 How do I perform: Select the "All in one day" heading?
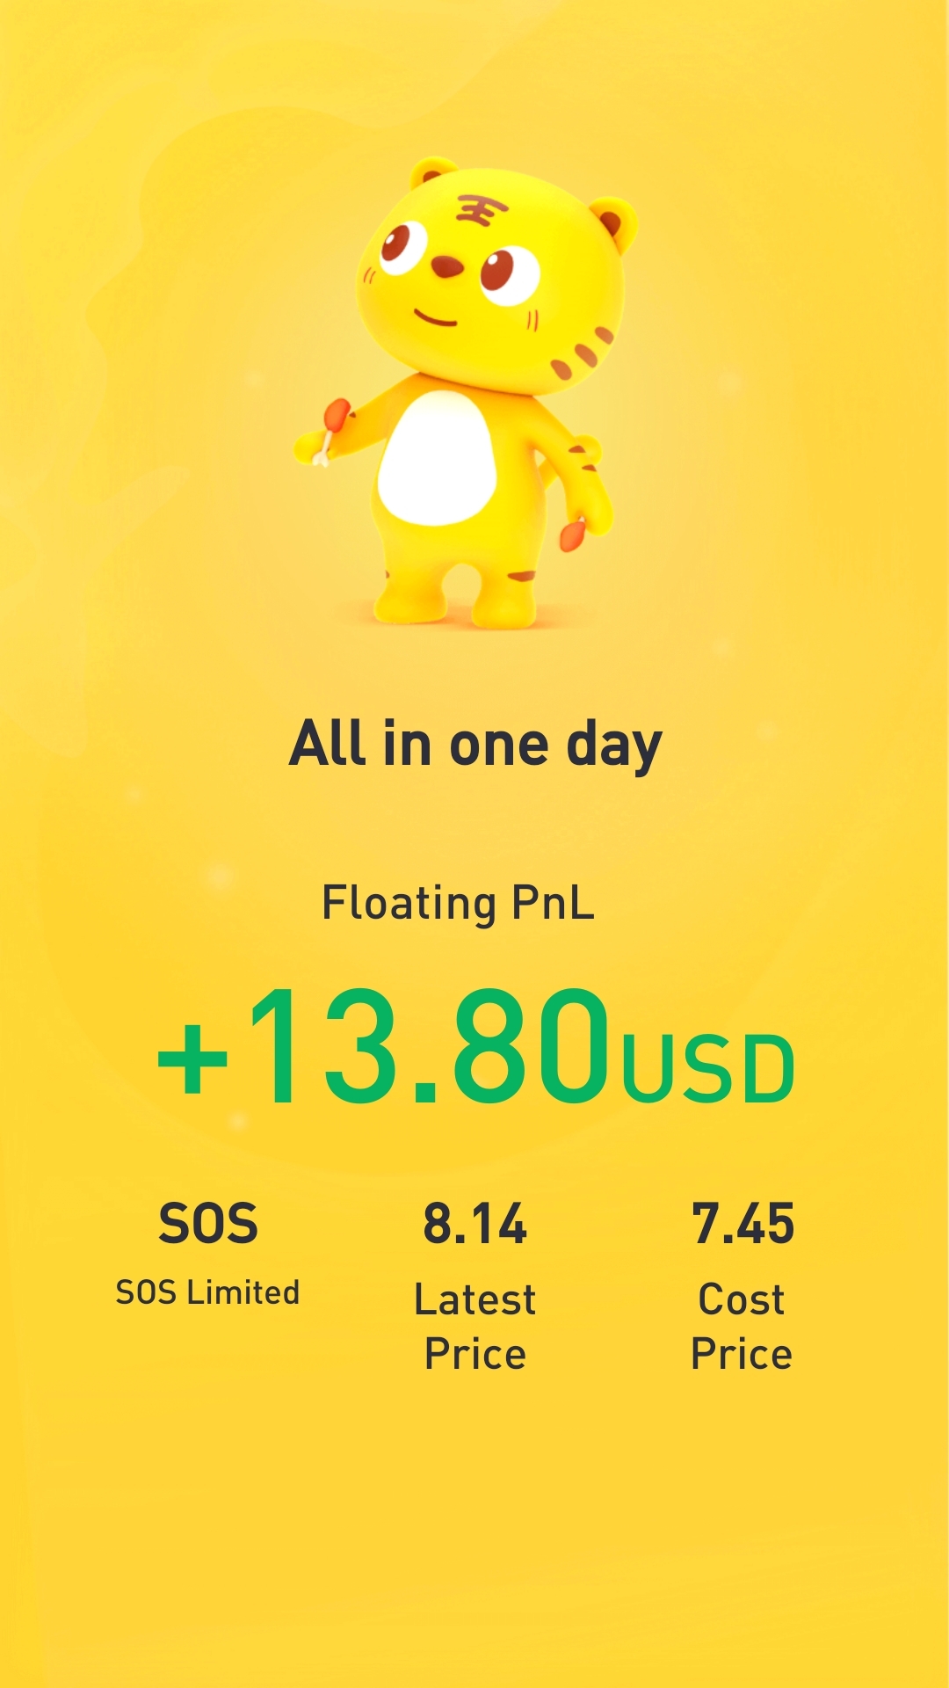click(475, 745)
